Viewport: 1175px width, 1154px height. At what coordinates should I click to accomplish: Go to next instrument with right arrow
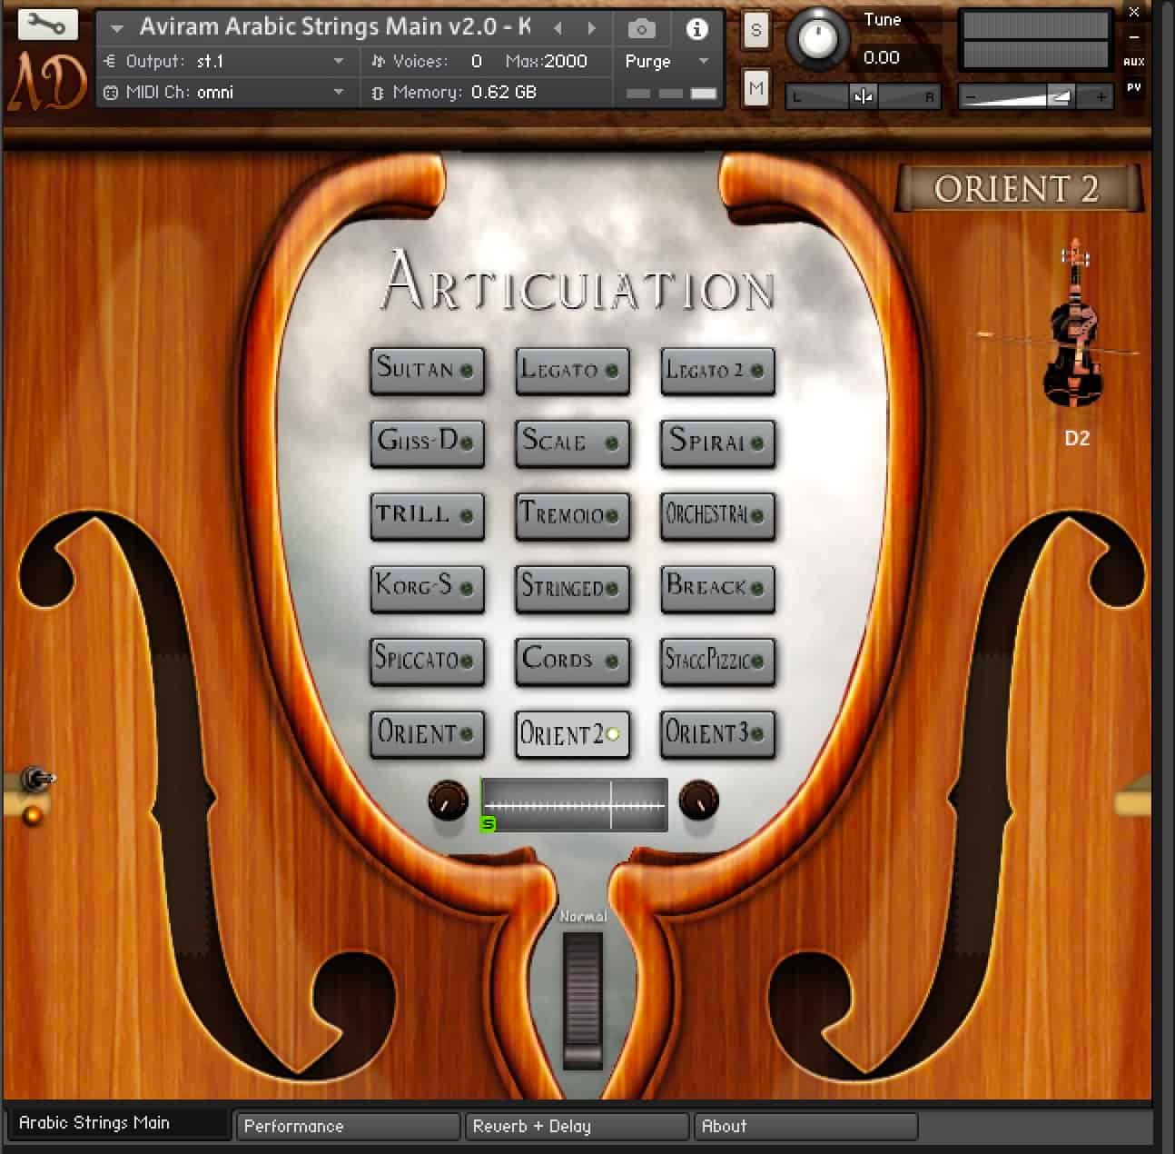[592, 28]
